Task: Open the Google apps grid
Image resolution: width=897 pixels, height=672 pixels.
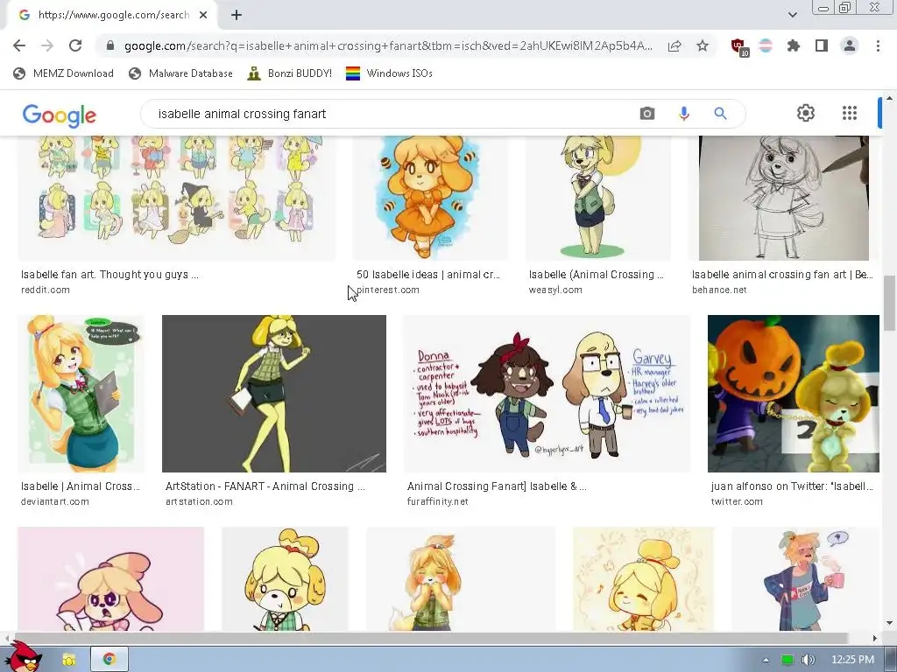Action: coord(850,113)
